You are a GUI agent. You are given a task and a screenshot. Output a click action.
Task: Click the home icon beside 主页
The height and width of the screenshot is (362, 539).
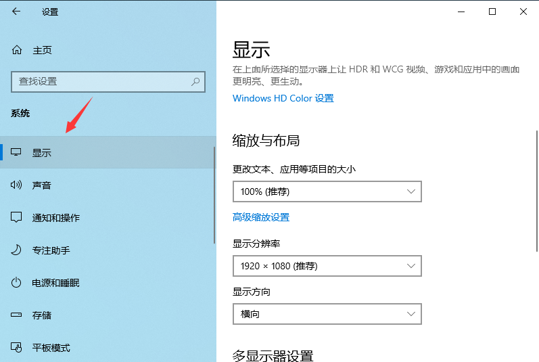(x=17, y=50)
